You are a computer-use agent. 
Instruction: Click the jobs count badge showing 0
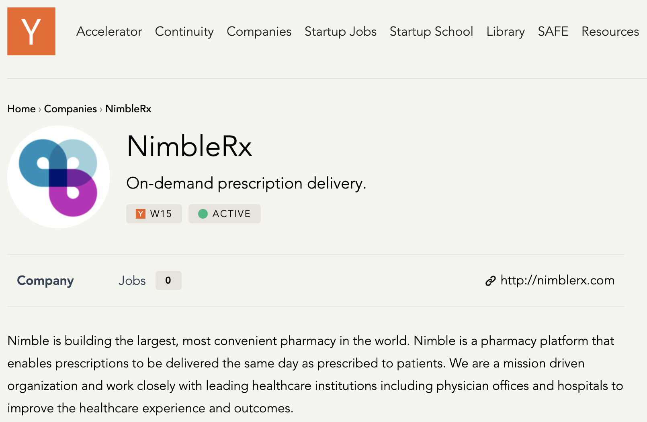pyautogui.click(x=168, y=280)
